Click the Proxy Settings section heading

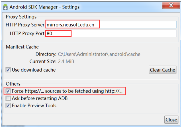21,17
